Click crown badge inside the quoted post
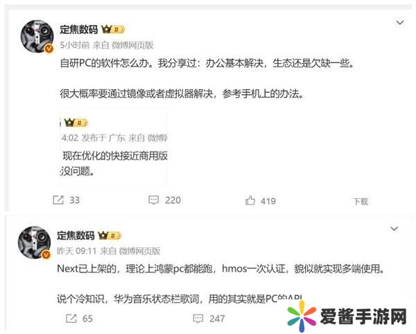Screen dimensions: 416x334 pyautogui.click(x=76, y=123)
